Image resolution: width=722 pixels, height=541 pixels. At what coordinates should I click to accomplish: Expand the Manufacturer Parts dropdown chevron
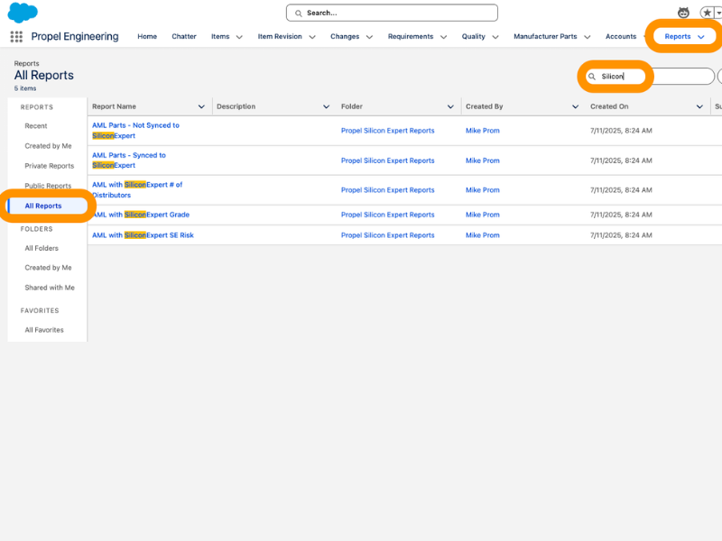(588, 37)
